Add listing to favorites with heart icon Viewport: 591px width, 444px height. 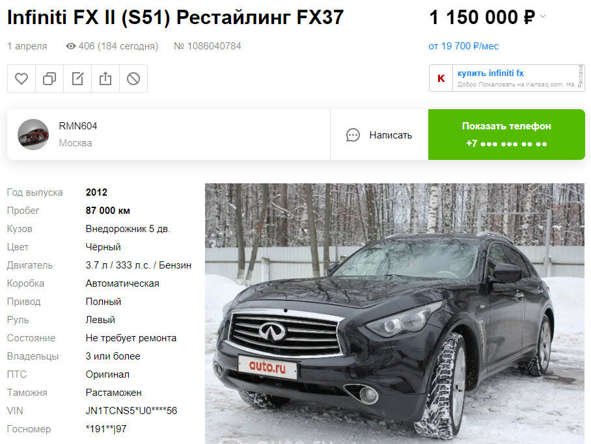pyautogui.click(x=21, y=79)
